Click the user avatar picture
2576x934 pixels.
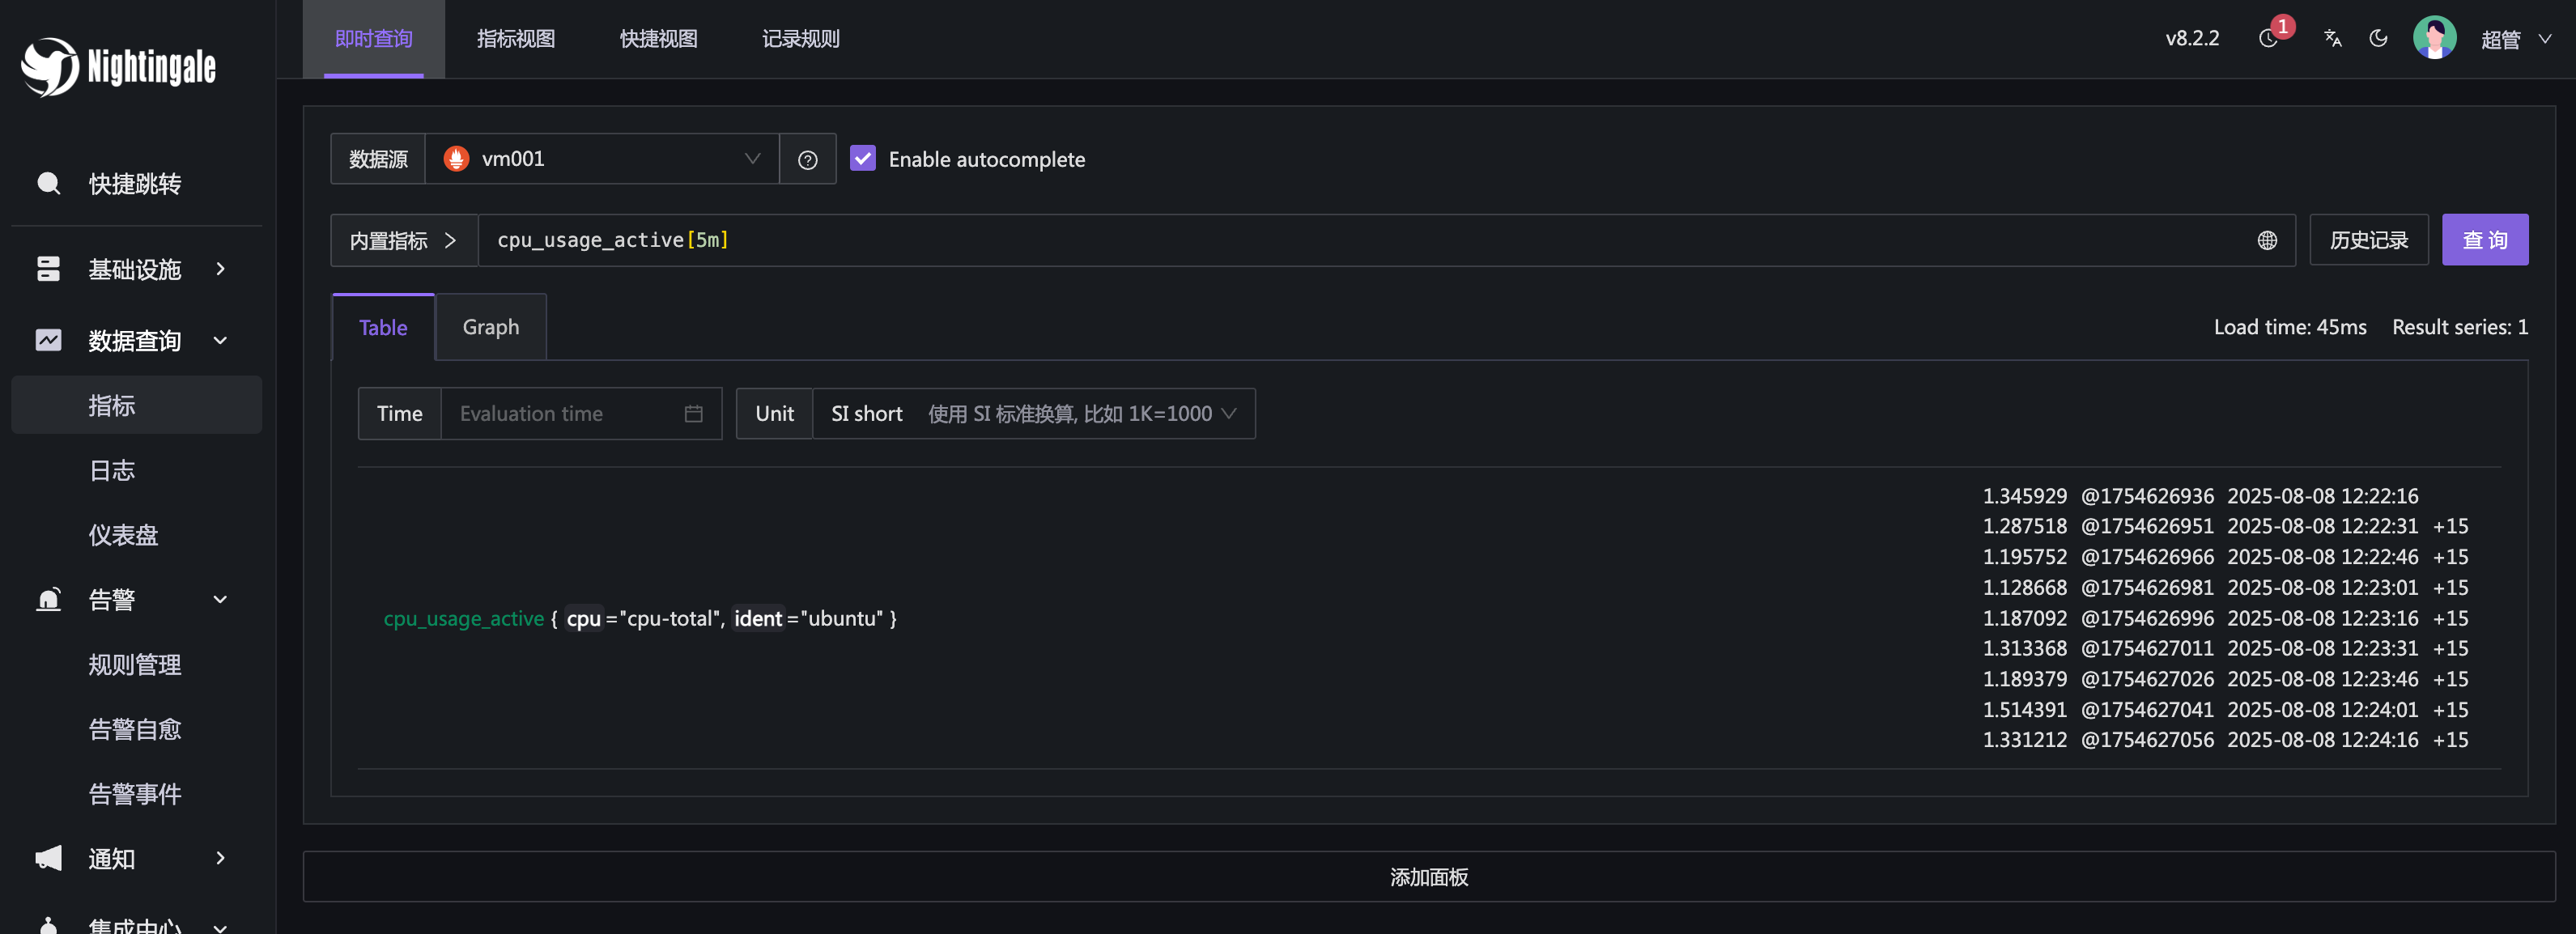click(2434, 39)
